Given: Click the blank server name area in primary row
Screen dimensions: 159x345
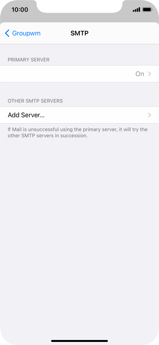Looking at the screenshot, I should click(x=66, y=74).
